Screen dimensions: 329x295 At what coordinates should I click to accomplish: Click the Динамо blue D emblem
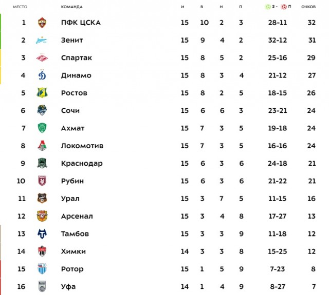click(42, 75)
